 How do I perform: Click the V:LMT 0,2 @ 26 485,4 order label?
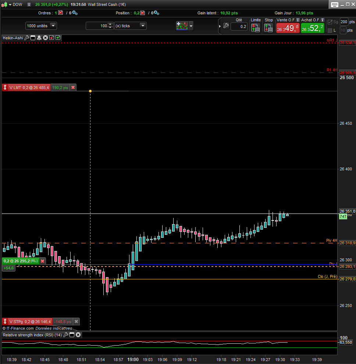point(29,88)
